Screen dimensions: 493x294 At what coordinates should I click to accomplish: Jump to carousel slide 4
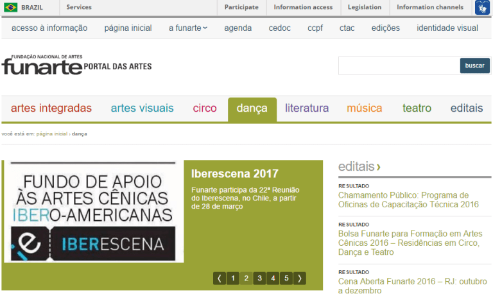point(273,278)
